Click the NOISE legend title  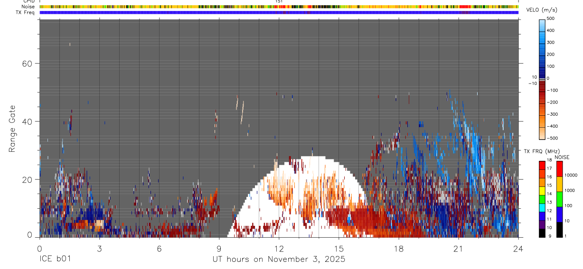[562, 157]
